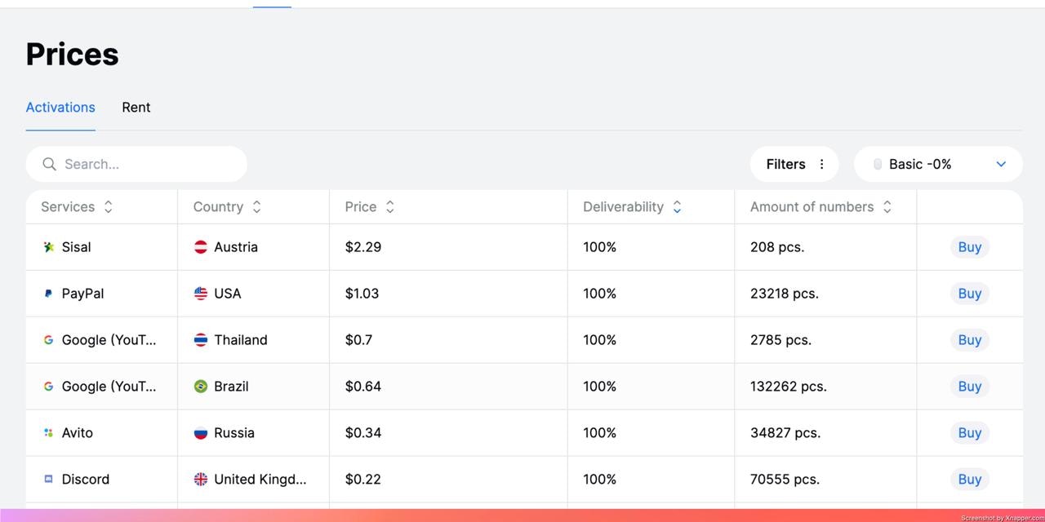Expand the Basic -0% dropdown chevron
1045x522 pixels.
(1001, 164)
